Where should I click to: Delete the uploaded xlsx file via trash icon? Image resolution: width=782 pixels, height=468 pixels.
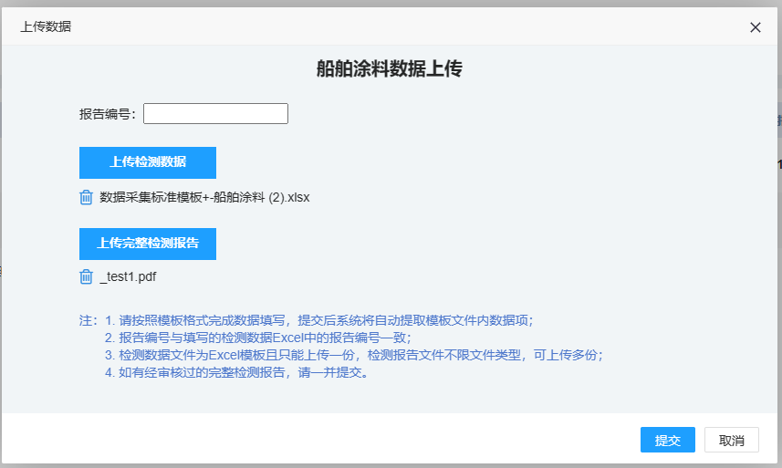(x=86, y=197)
